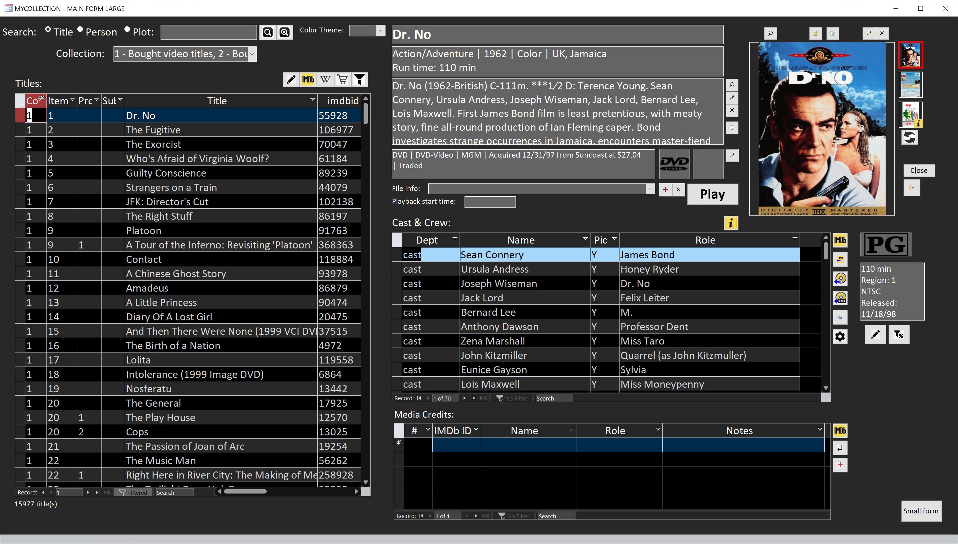Viewport: 958px width, 544px height.
Task: Switch to Small form
Action: (921, 511)
